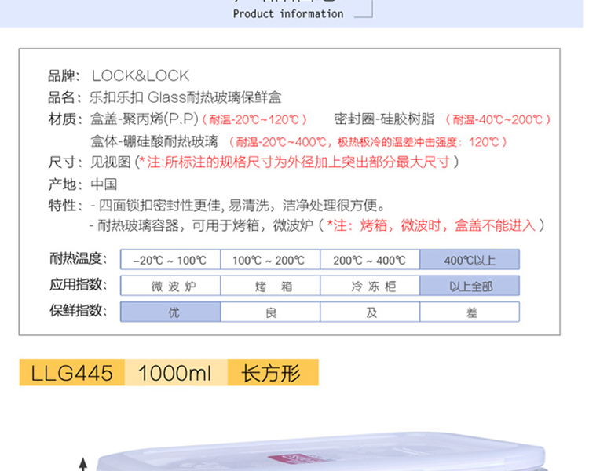Click the shape label '长方形'

(273, 373)
